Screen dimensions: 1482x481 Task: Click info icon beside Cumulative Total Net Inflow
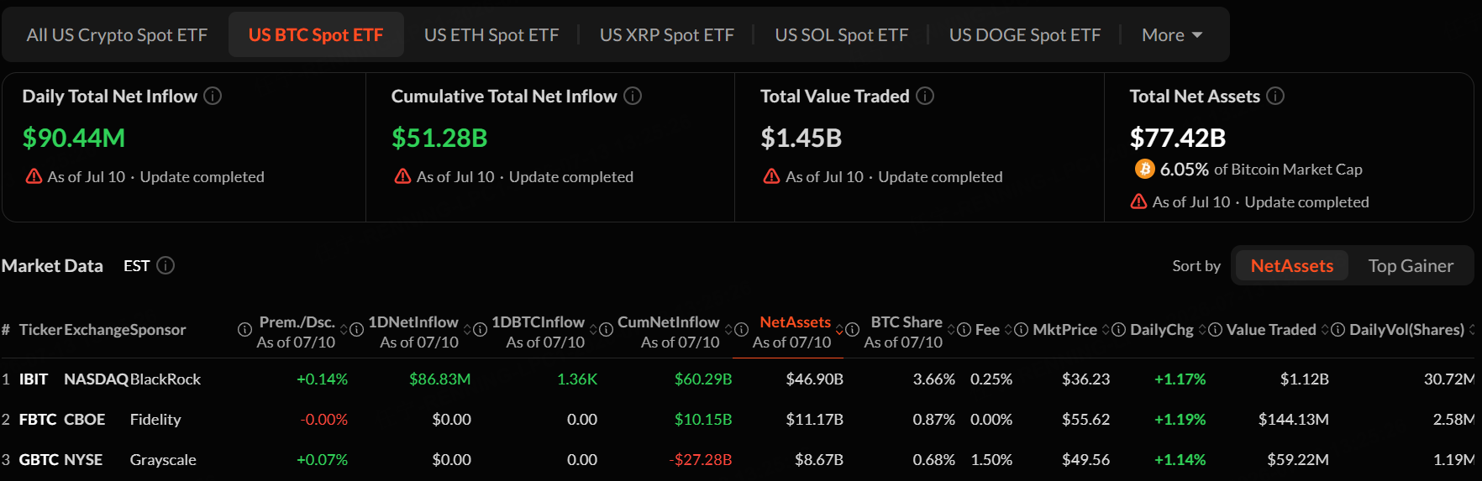coord(633,96)
